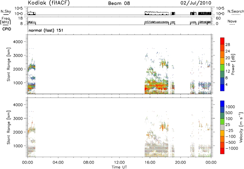This screenshot has height=169, width=244.
Task: Click the '18' frequency axis tick
Action: point(20,18)
